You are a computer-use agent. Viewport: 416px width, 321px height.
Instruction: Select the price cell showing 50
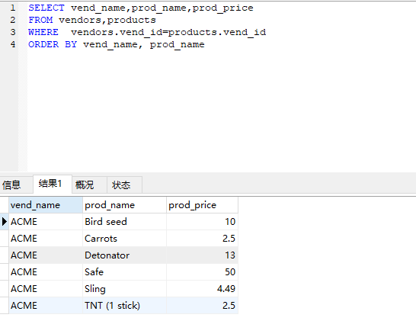202,272
